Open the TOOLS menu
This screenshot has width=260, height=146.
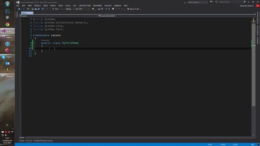tap(68, 6)
